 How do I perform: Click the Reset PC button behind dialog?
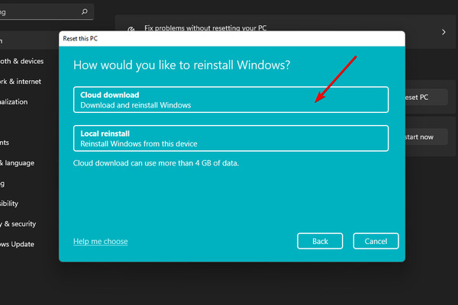[x=427, y=97]
